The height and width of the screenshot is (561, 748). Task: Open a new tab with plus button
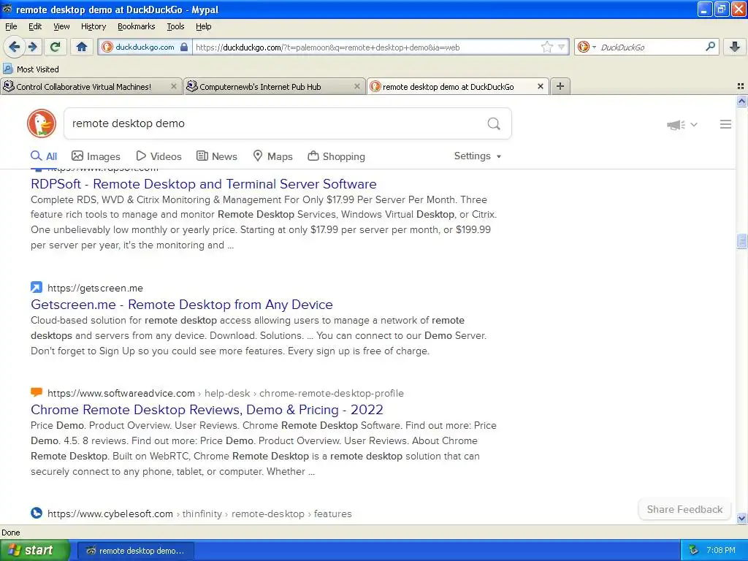click(560, 86)
